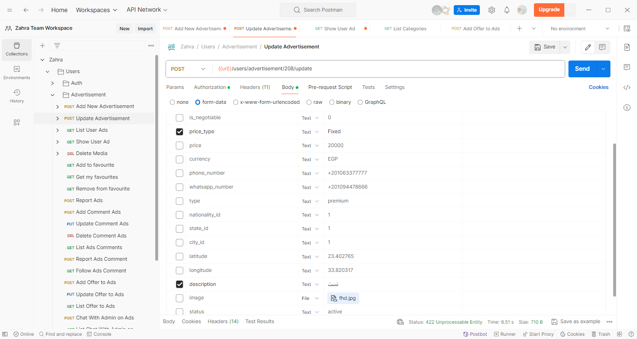Select the raw body type option
The image size is (637, 339).
309,102
